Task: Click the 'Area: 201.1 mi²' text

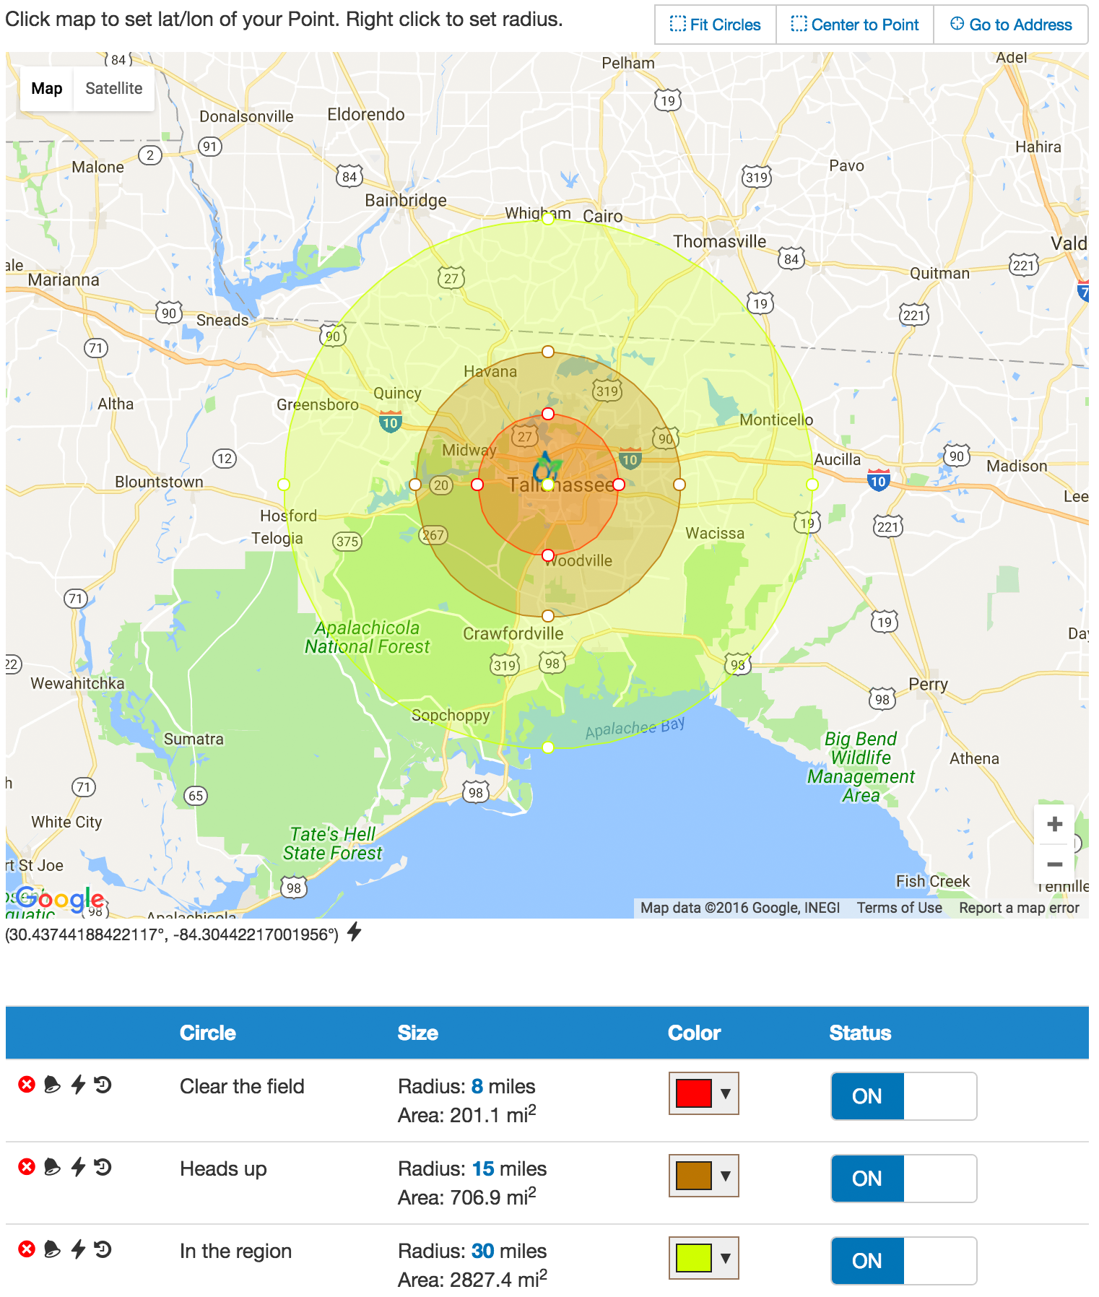Action: [466, 1114]
